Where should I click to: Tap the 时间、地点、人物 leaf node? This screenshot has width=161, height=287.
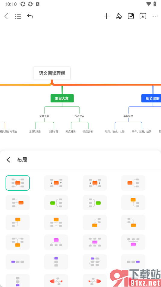[115, 131]
